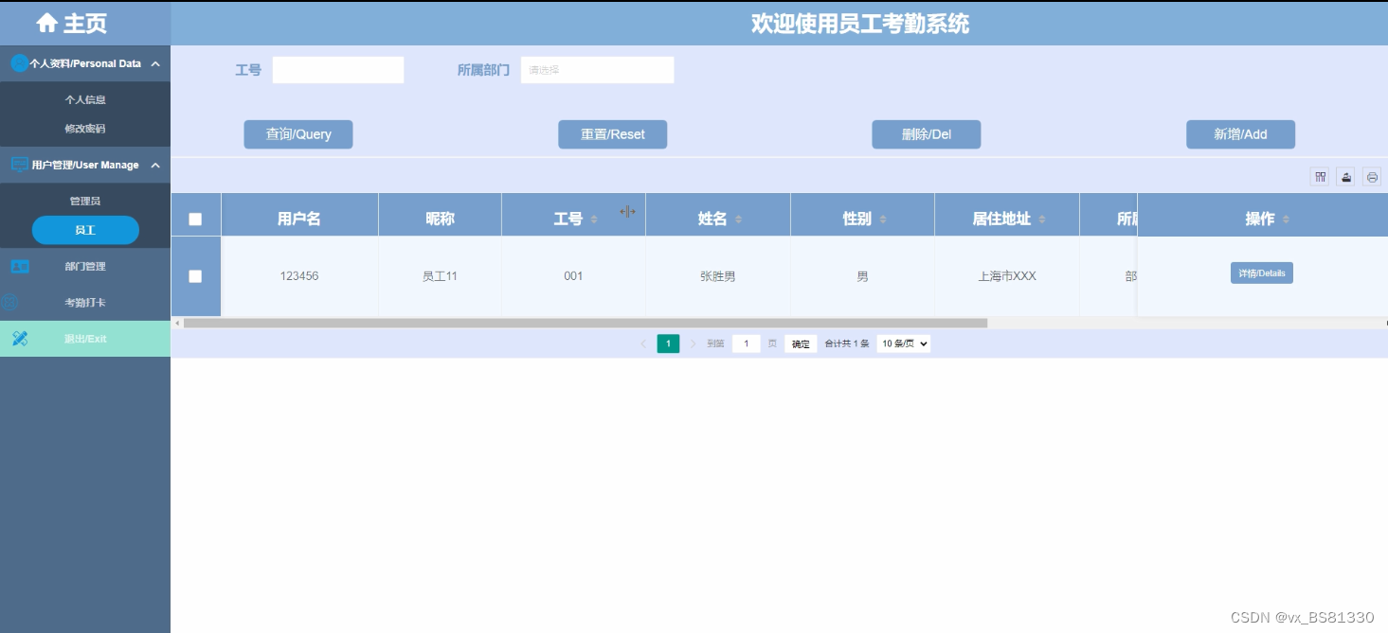This screenshot has width=1388, height=633.
Task: Open 考勤打卡 in the sidebar
Action: click(x=85, y=303)
